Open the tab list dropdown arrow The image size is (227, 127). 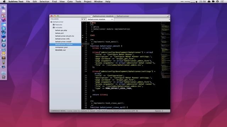tap(169, 19)
